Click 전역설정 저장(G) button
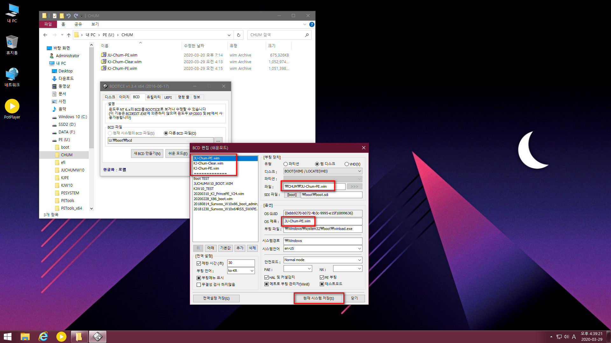The image size is (611, 343). tap(216, 299)
